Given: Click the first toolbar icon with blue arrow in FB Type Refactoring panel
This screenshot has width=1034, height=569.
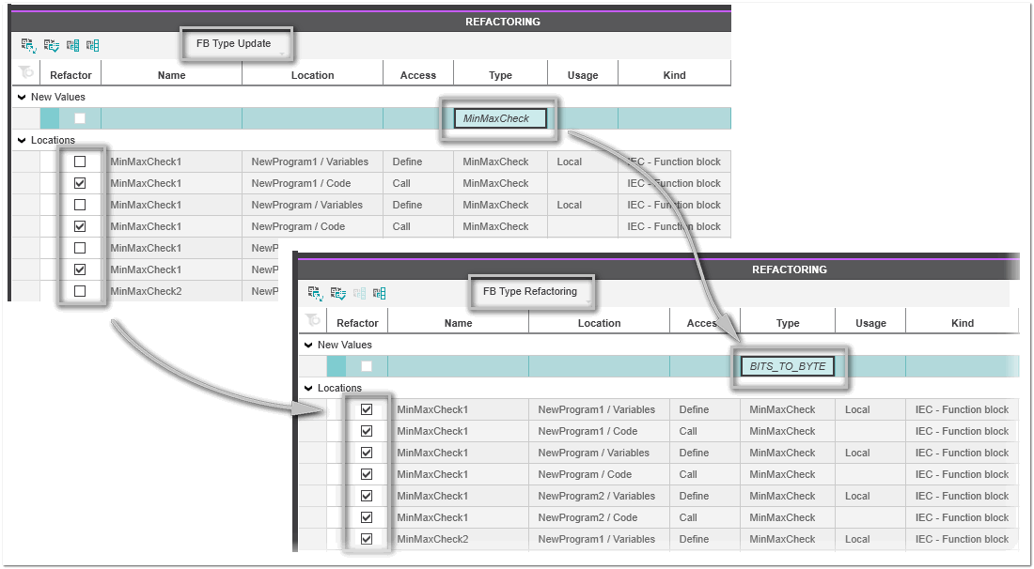Looking at the screenshot, I should point(315,293).
